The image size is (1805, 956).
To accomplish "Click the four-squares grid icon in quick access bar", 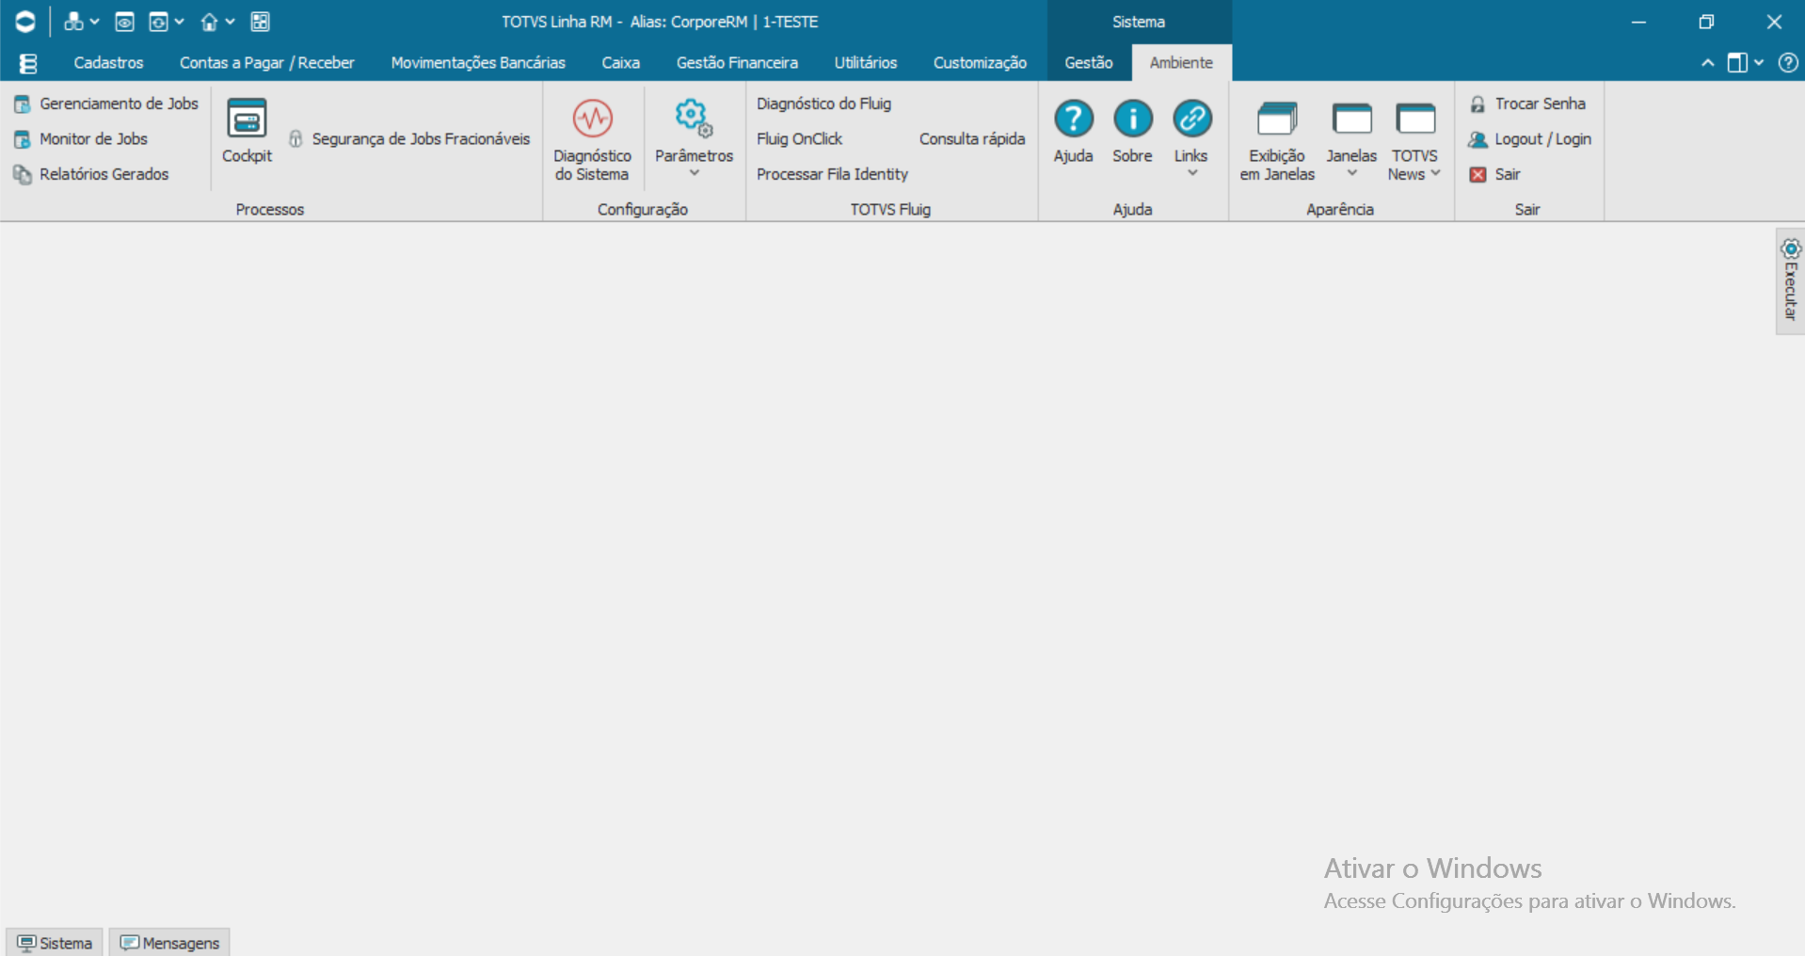I will [261, 22].
